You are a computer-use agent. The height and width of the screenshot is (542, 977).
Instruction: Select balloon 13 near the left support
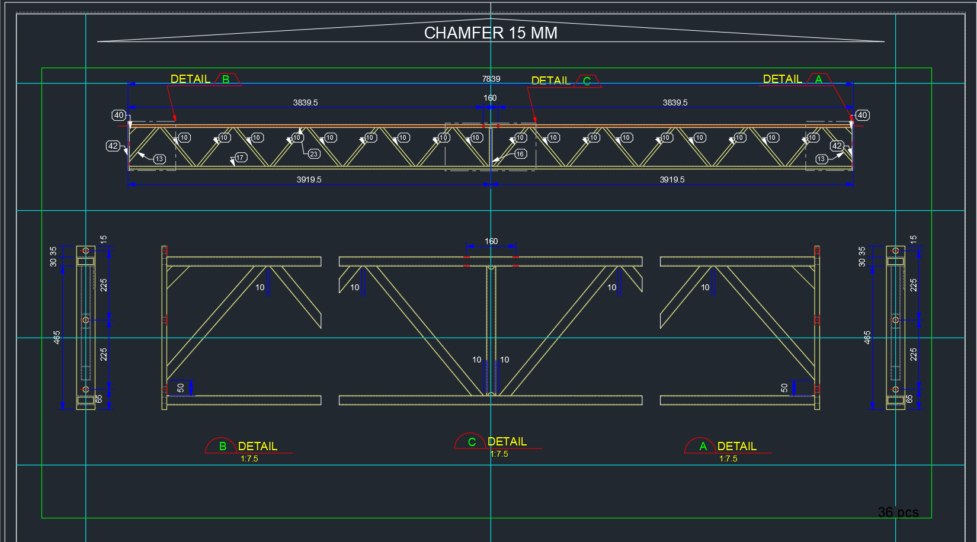pos(159,159)
